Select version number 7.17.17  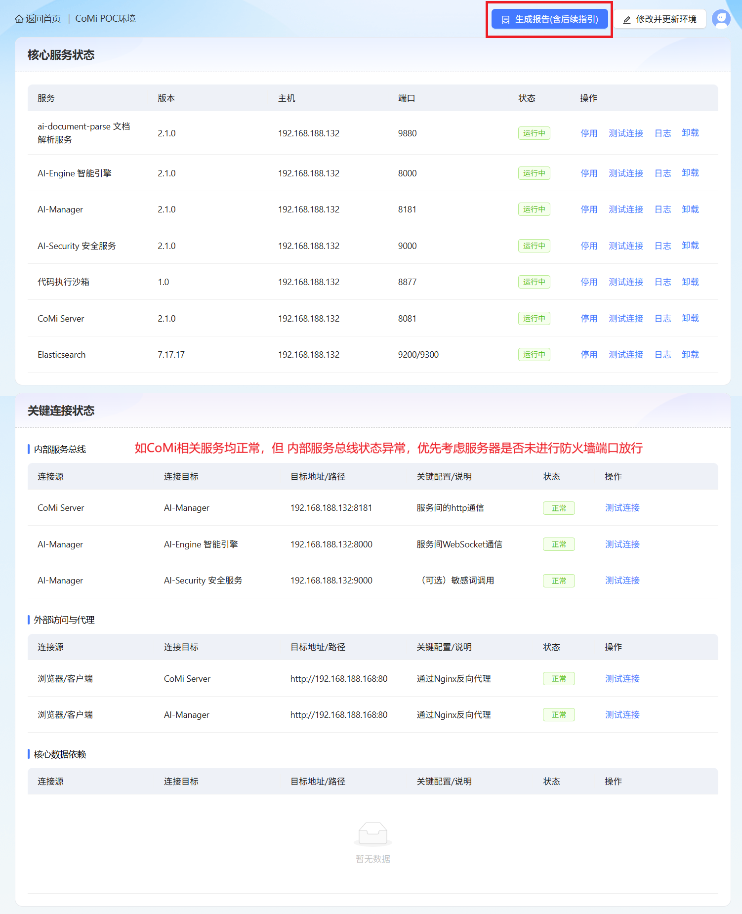pyautogui.click(x=171, y=355)
